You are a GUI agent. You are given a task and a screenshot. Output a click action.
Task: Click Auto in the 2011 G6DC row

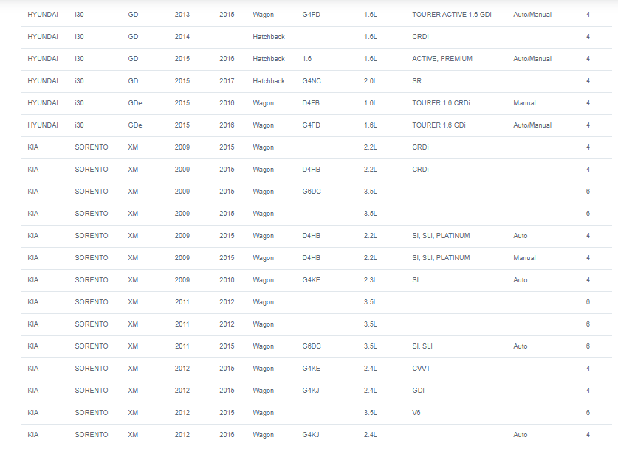(521, 346)
